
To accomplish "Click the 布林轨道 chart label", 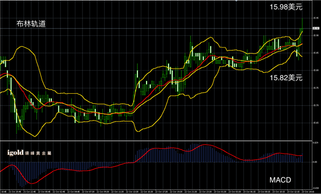I will 31,24.
